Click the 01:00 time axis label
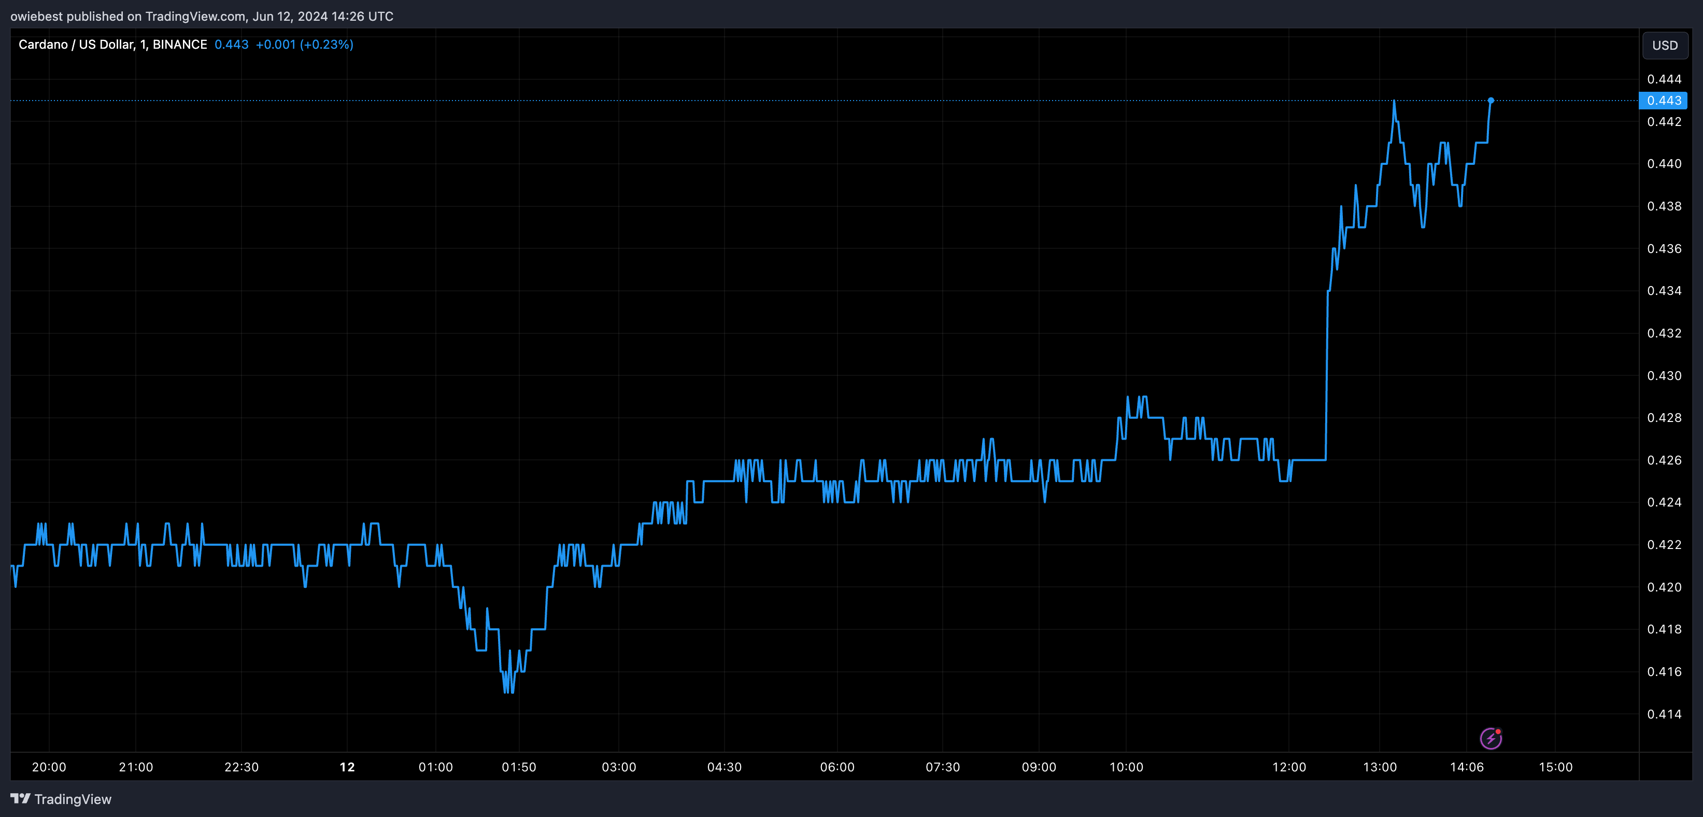The image size is (1703, 817). tap(436, 767)
